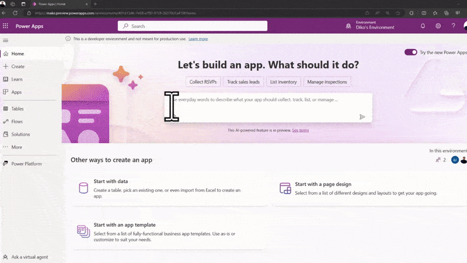Refresh the browser page
Image resolution: width=467 pixels, height=263 pixels.
(x=15, y=13)
